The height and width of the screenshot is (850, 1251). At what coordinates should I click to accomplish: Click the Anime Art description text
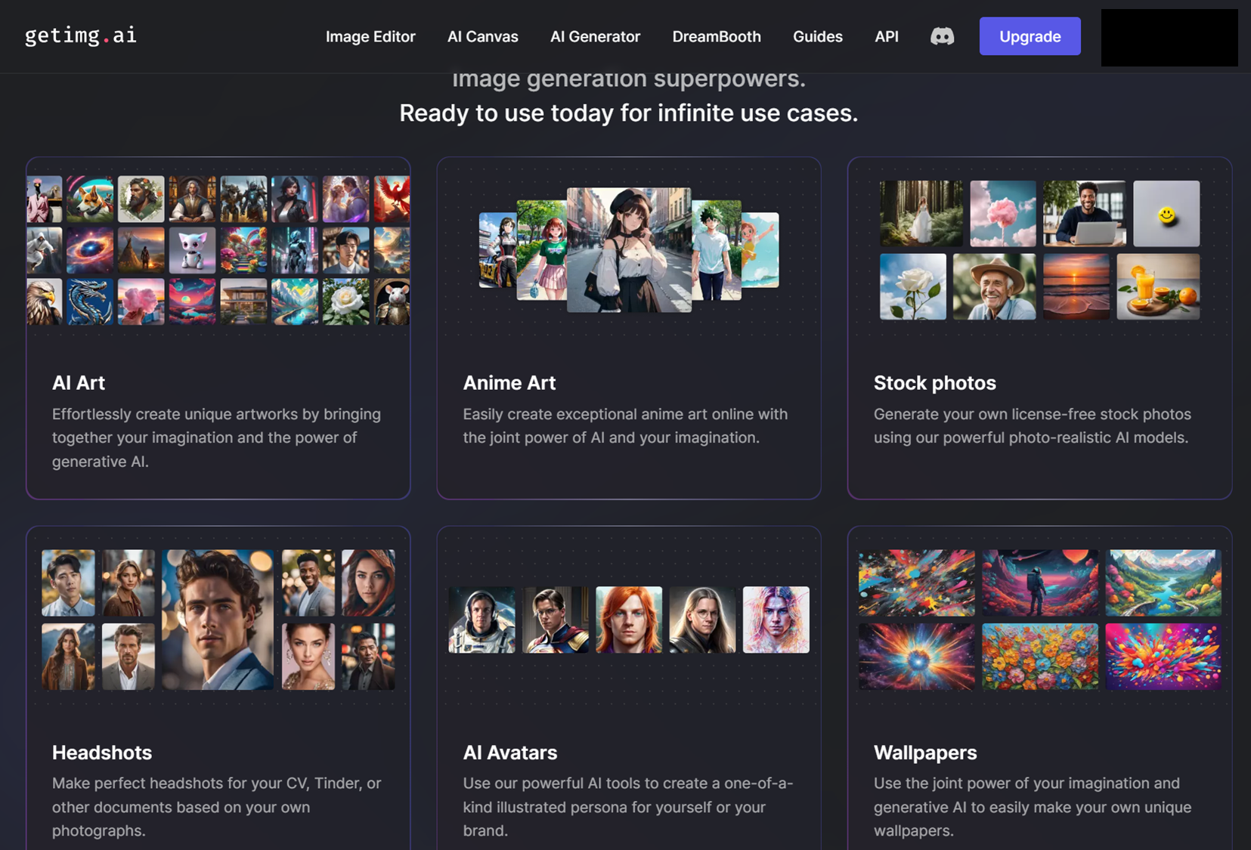tap(625, 425)
